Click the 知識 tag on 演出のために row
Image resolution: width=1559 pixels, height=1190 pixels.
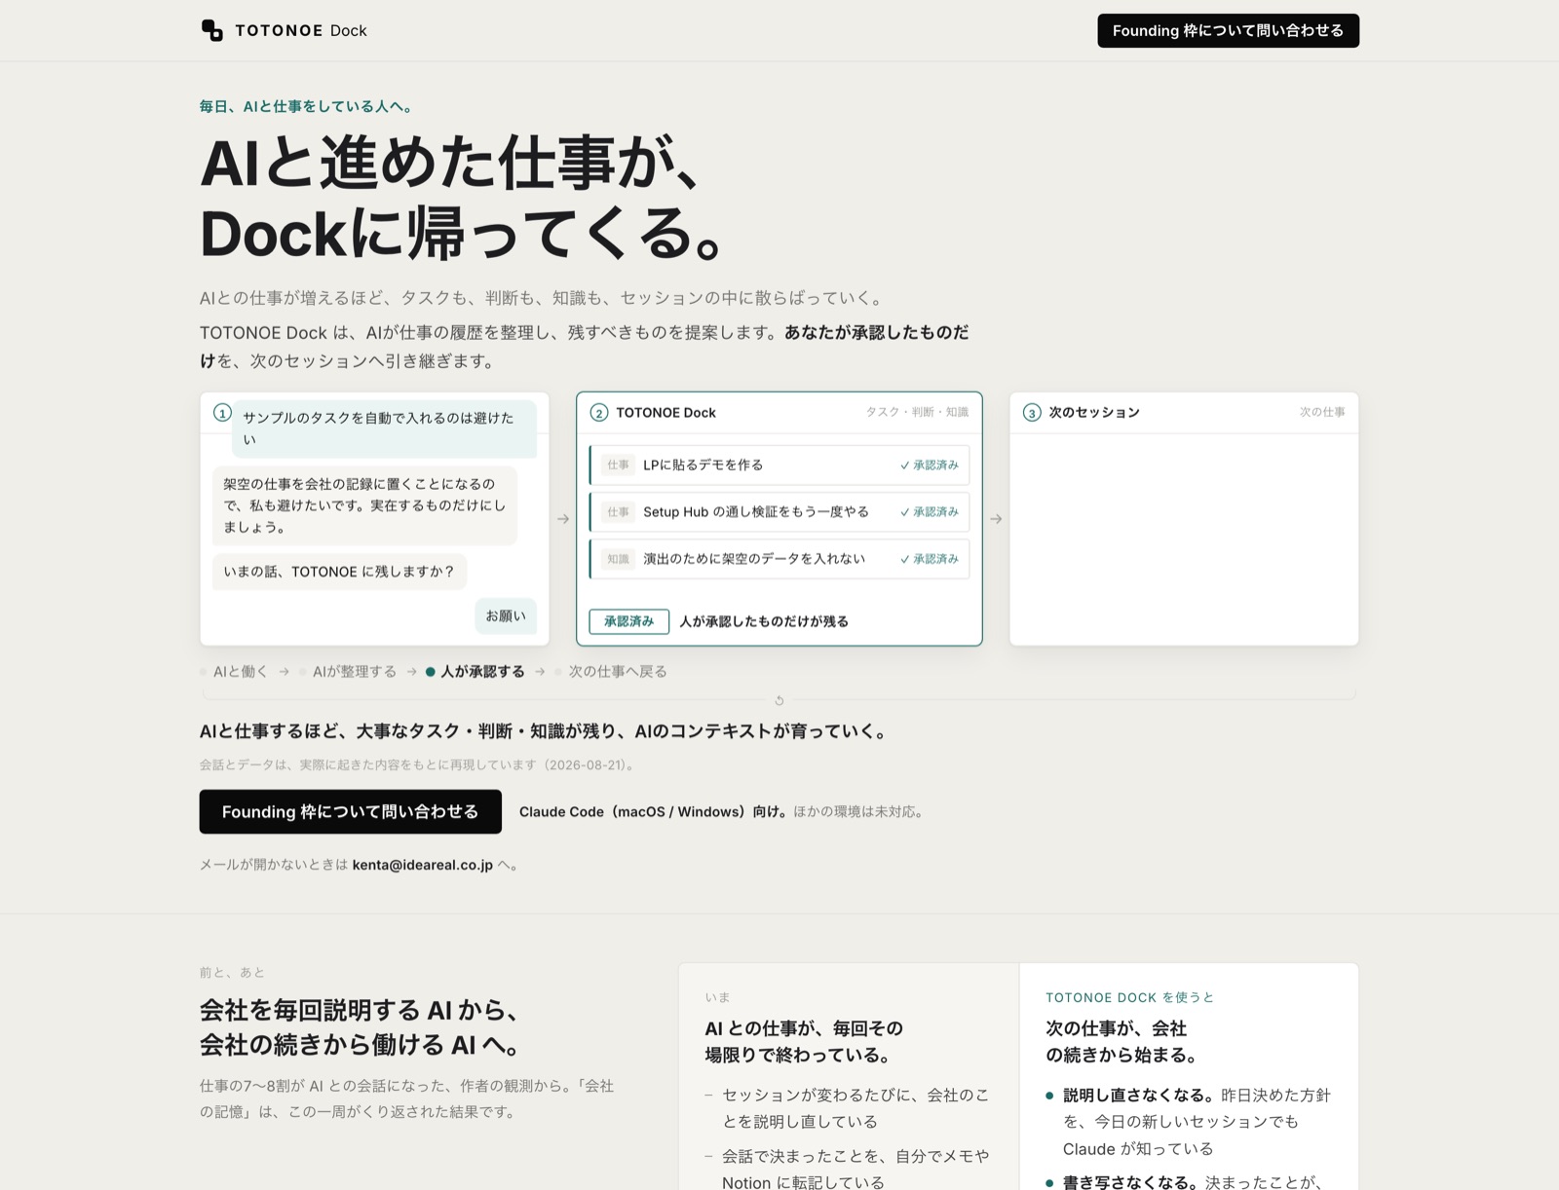[x=619, y=559]
